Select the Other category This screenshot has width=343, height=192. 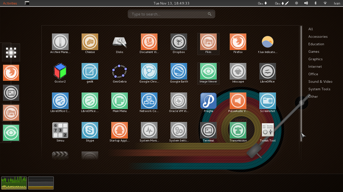point(313,96)
